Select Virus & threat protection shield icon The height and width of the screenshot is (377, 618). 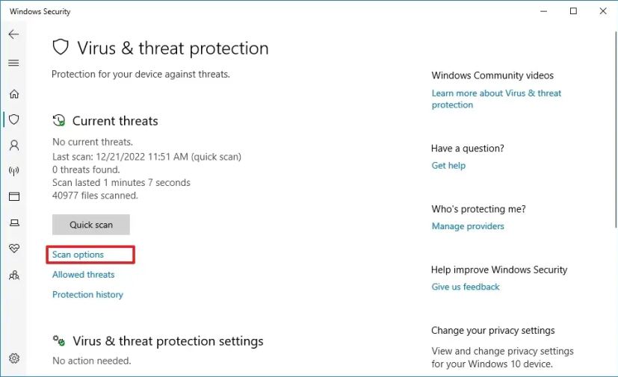tap(14, 119)
